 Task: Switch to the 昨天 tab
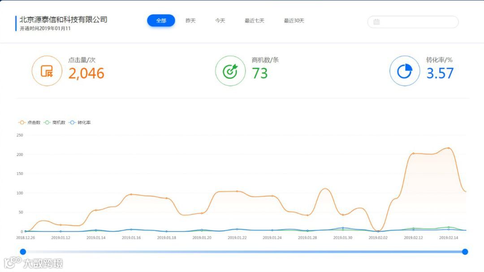(190, 21)
